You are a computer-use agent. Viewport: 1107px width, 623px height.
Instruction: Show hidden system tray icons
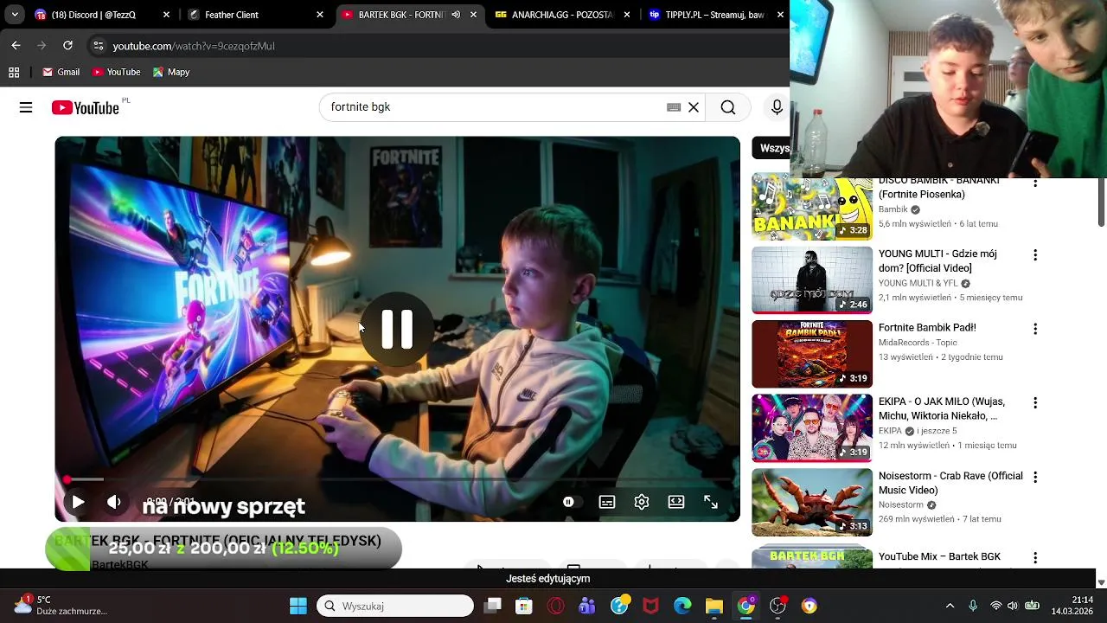(x=950, y=606)
